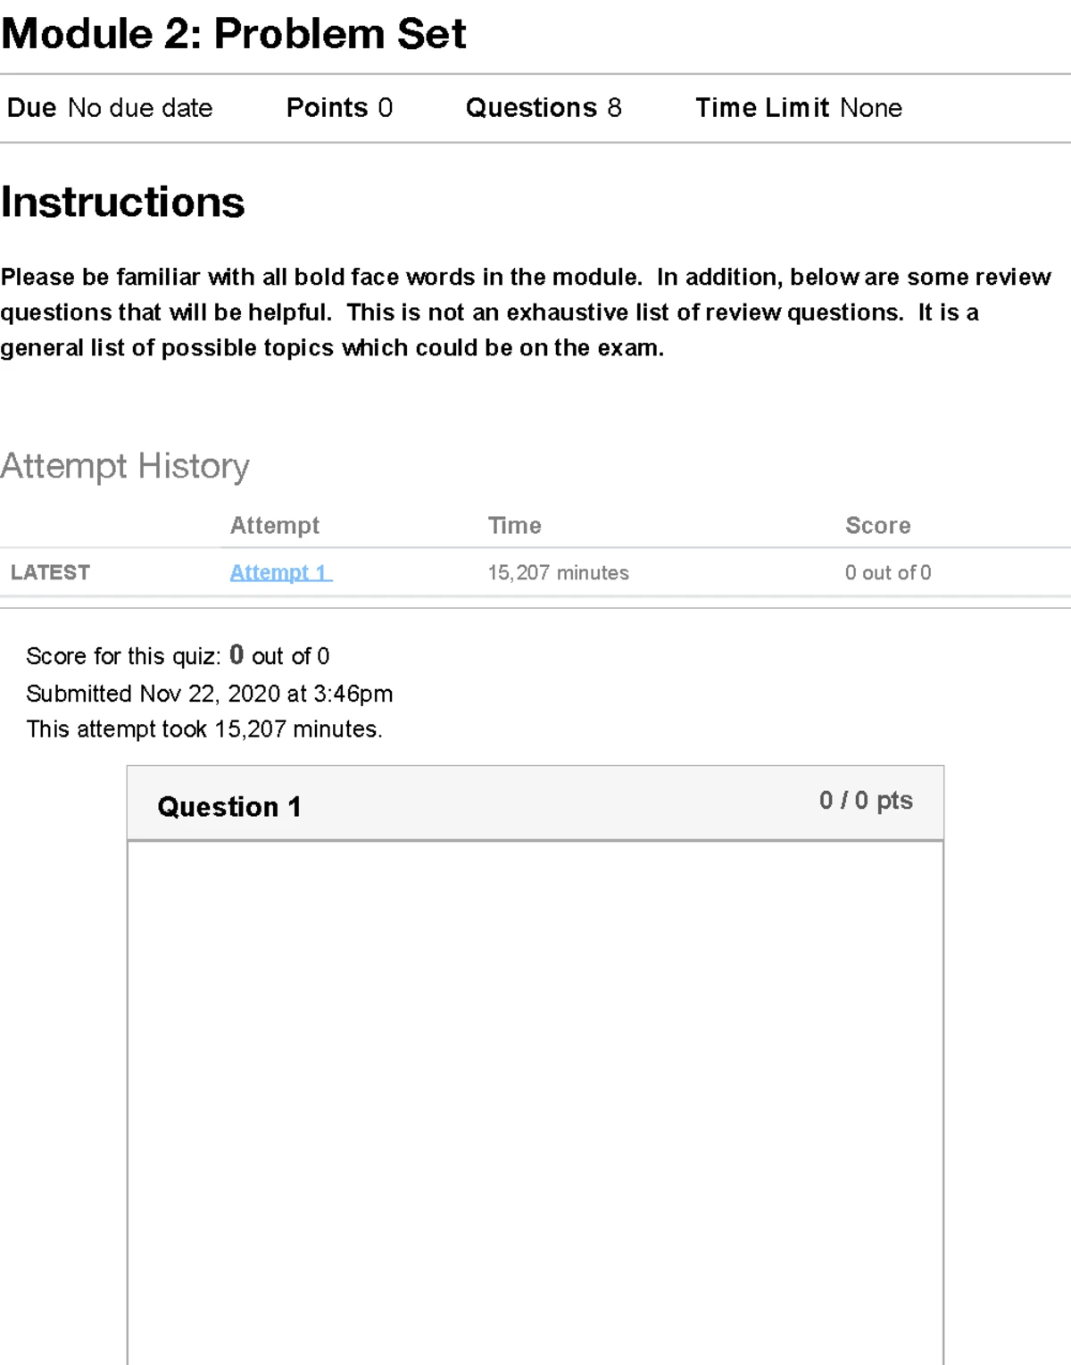Click the LATEST attempt row label

click(x=50, y=572)
